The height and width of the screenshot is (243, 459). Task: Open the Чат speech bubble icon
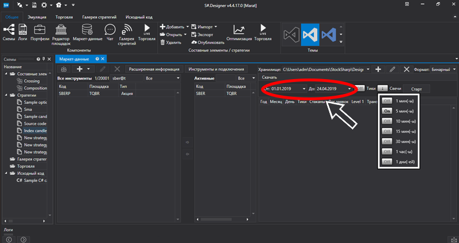[110, 32]
